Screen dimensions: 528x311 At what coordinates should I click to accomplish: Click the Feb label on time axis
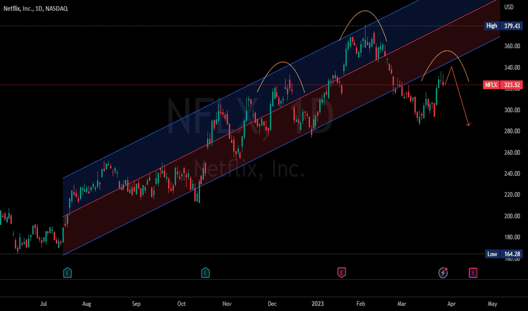[x=361, y=304]
